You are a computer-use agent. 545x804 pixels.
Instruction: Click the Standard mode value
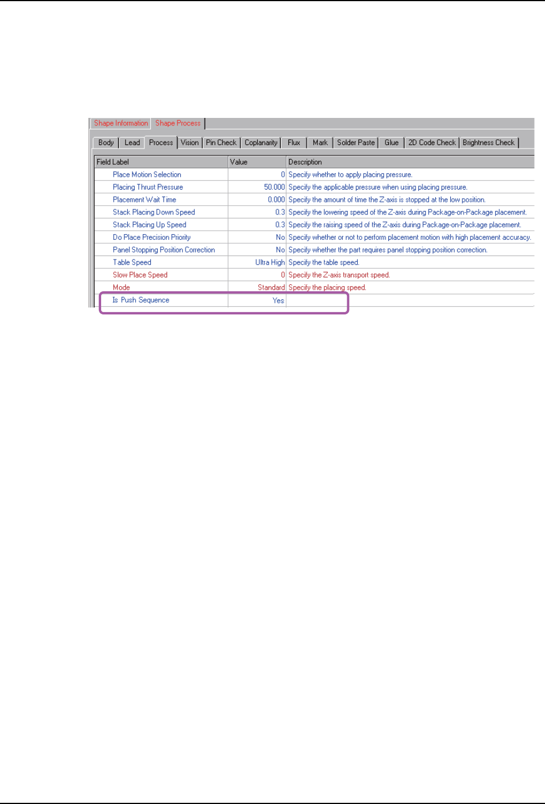(x=271, y=288)
